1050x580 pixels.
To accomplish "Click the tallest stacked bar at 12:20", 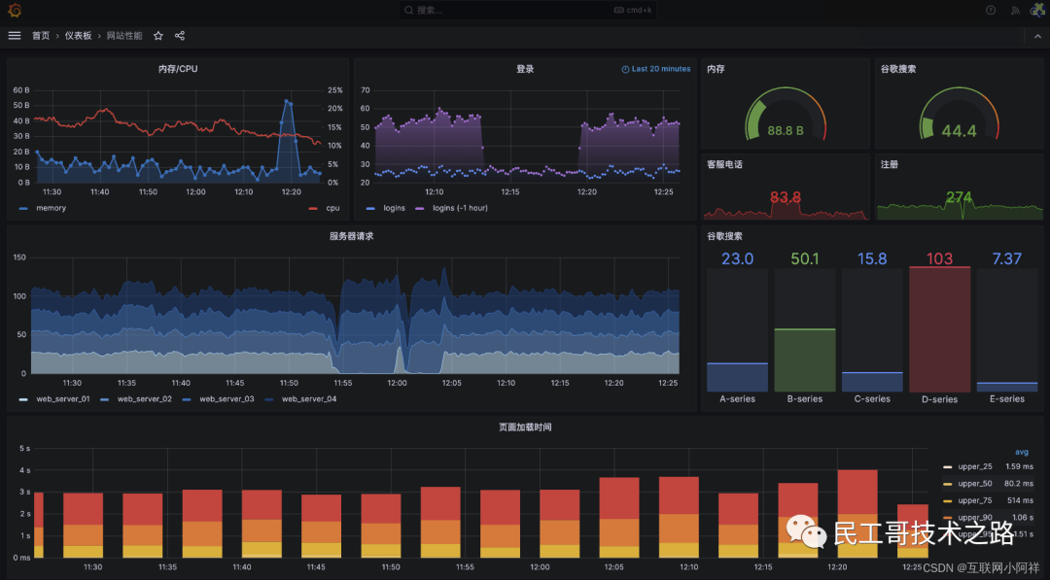I will click(x=857, y=514).
